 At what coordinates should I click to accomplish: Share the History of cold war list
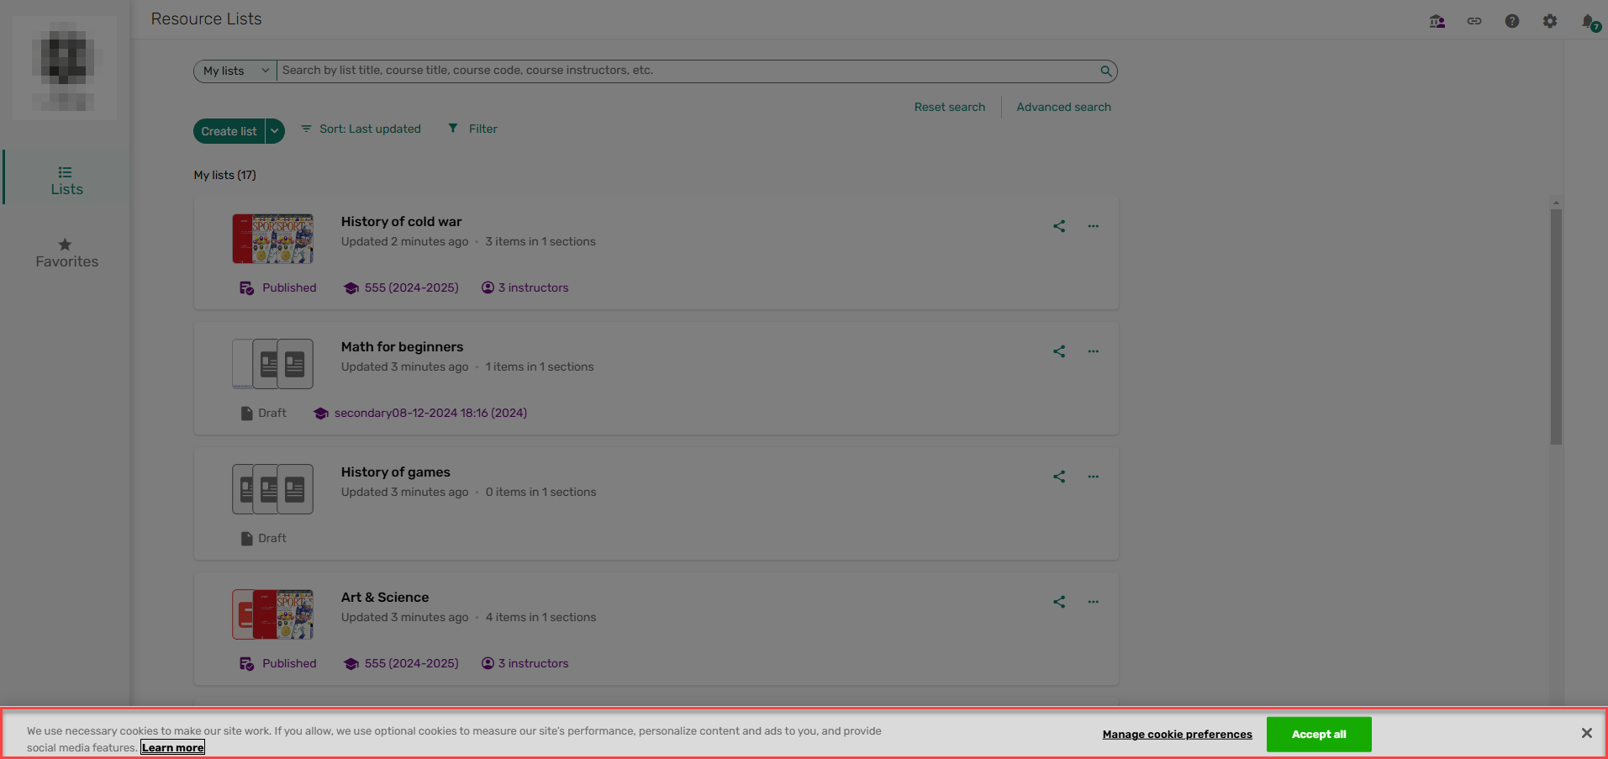click(1059, 226)
